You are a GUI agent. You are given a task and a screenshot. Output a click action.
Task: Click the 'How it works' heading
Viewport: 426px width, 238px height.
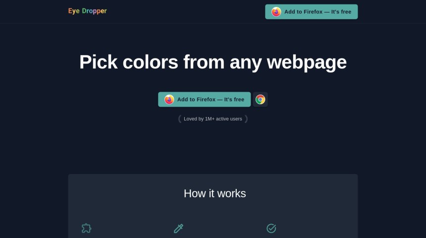214,193
